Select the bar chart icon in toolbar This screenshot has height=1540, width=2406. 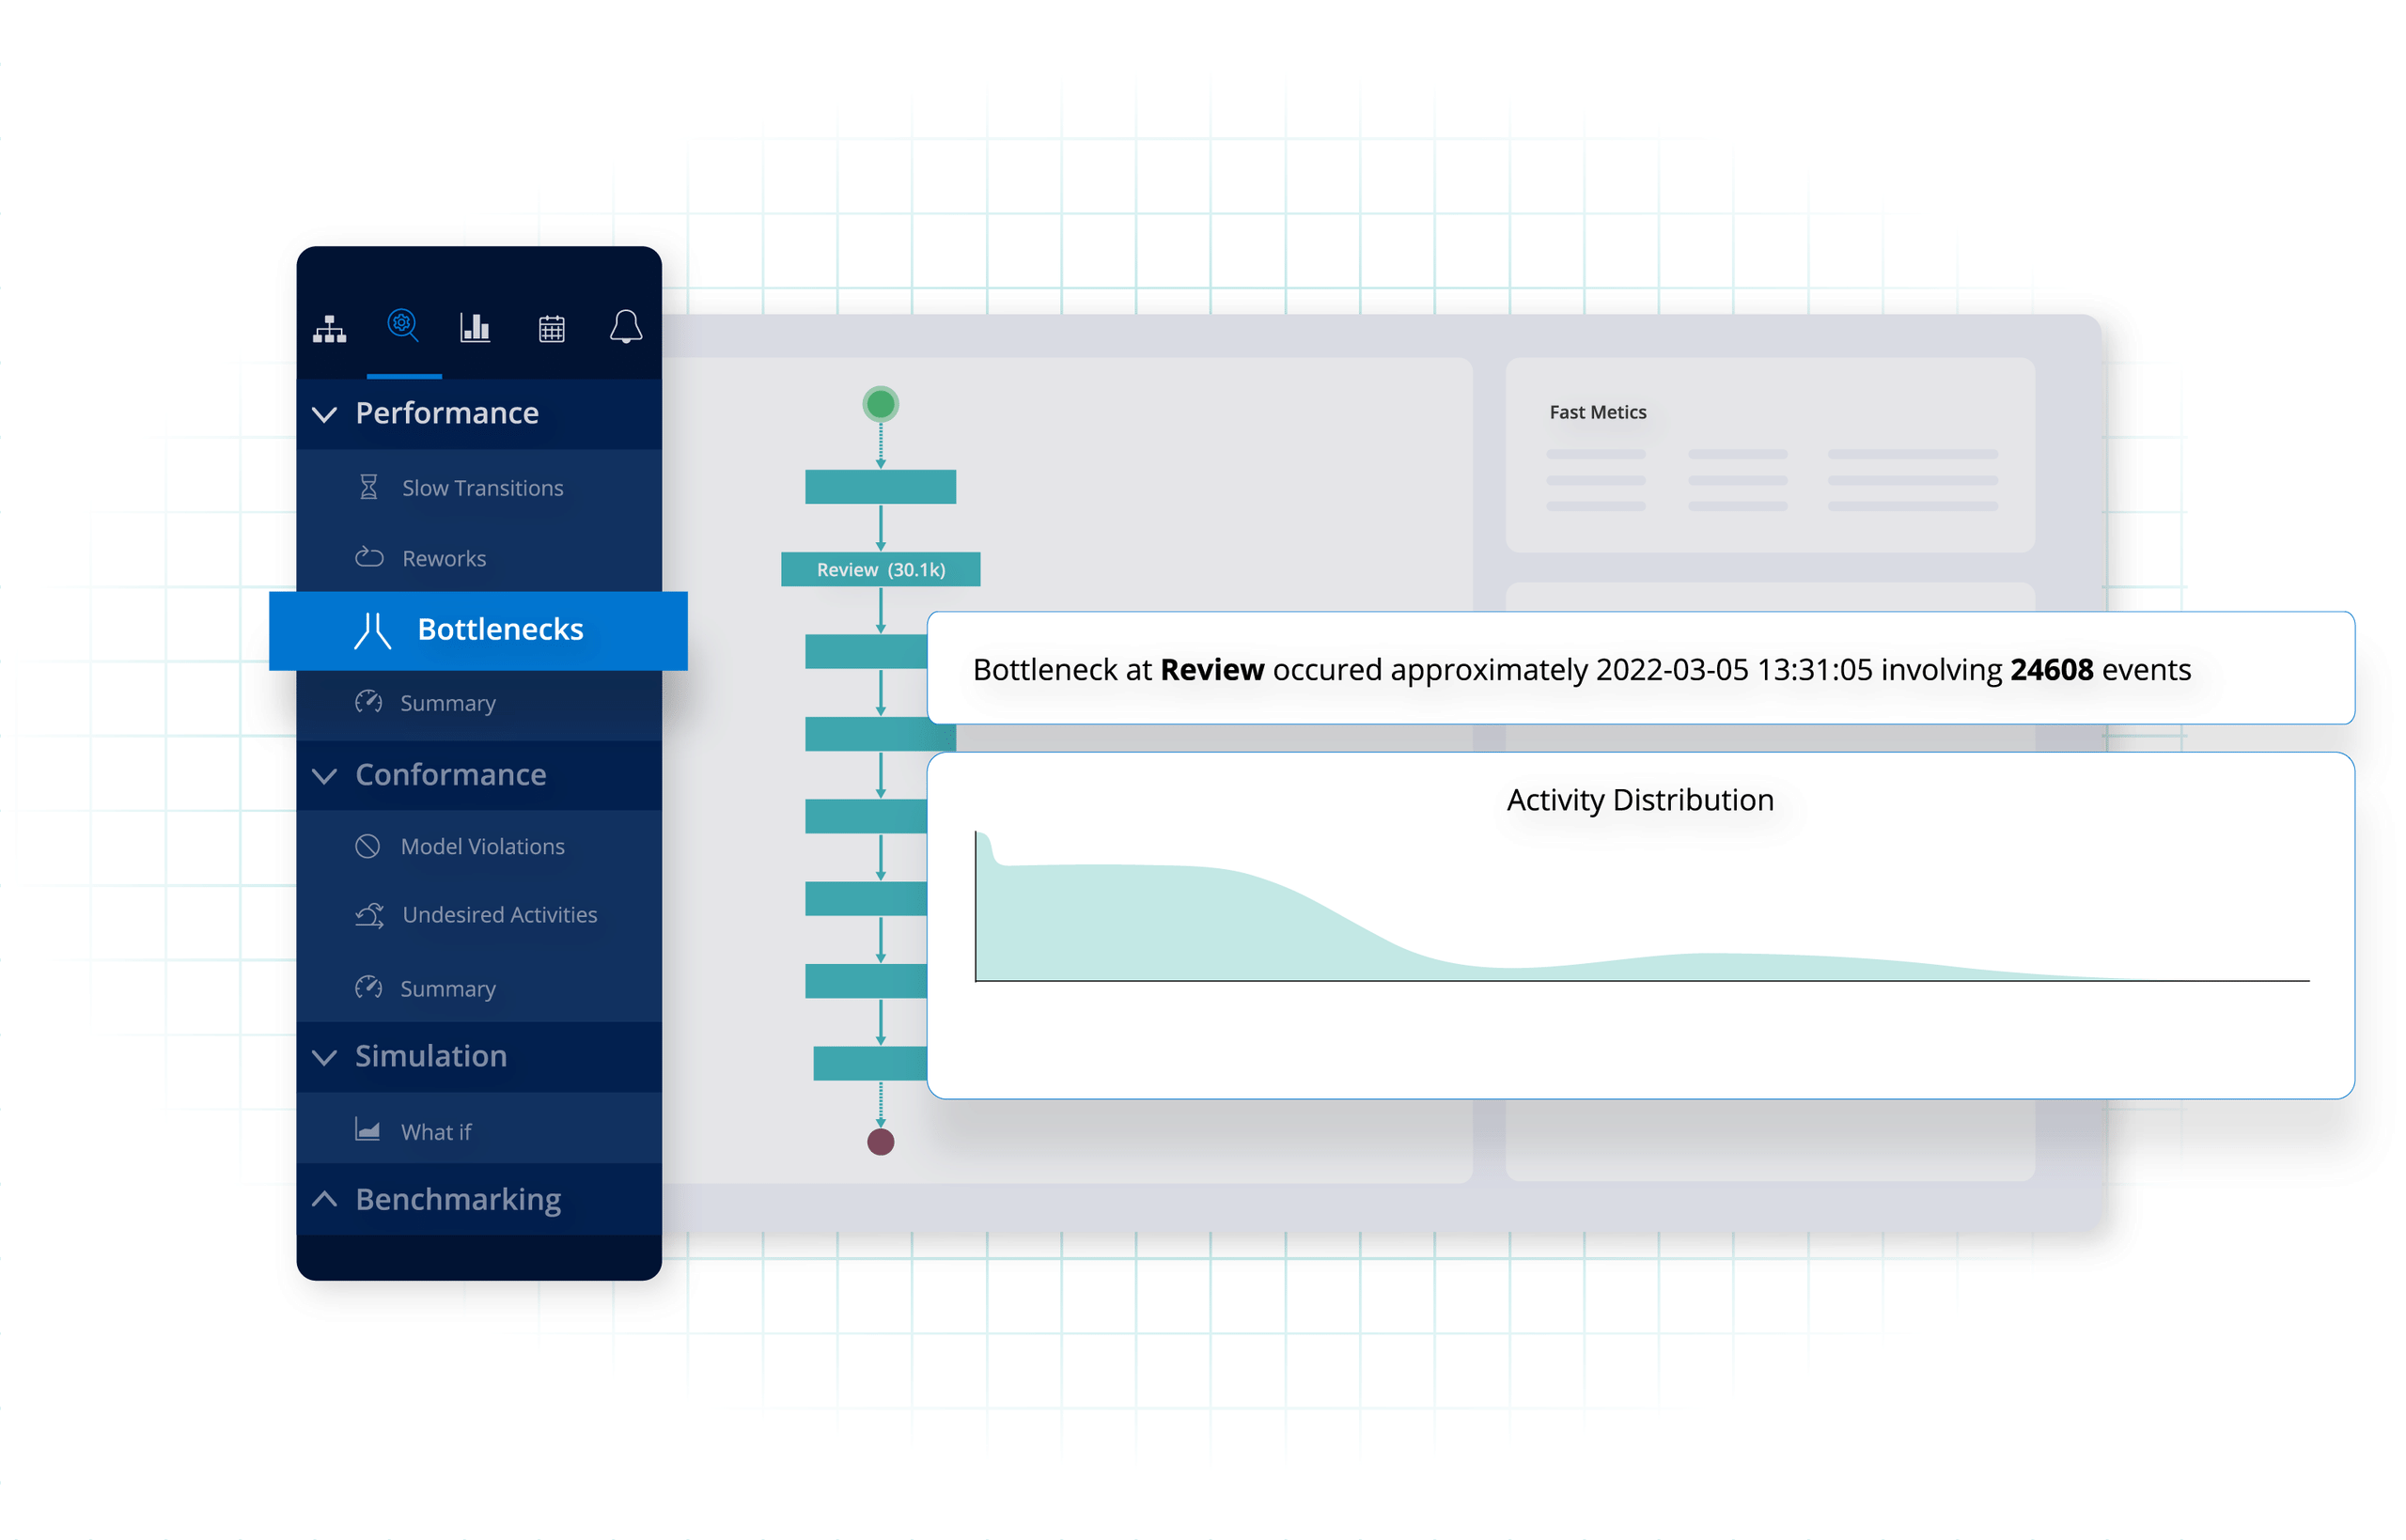point(474,326)
